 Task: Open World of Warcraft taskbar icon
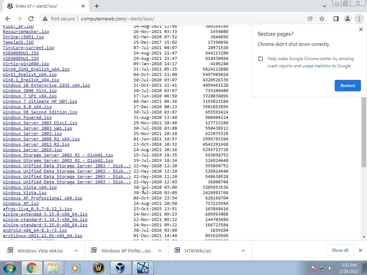pos(98,268)
